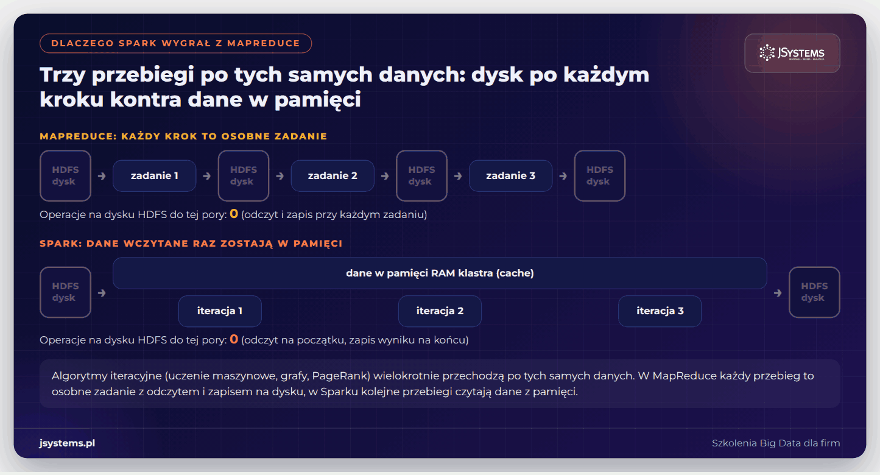Screen dimensions: 880x475
Task: Click the JSystems logo
Action: [x=792, y=53]
